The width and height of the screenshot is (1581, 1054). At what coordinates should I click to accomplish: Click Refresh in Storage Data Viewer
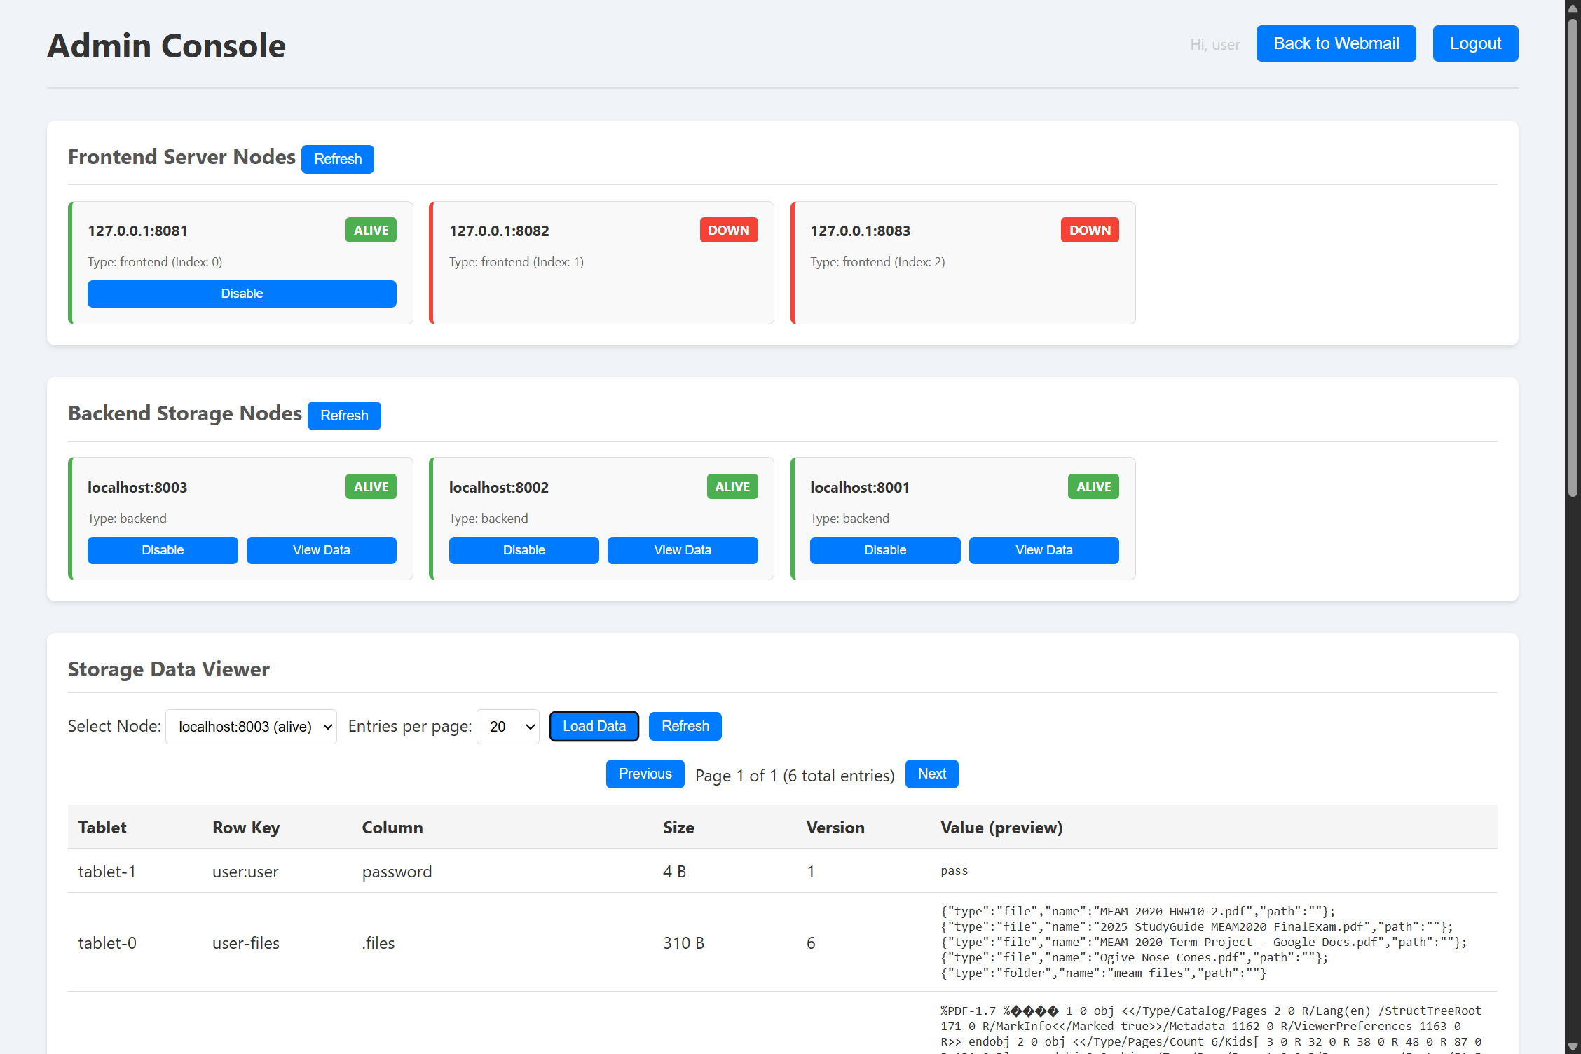[x=685, y=726]
